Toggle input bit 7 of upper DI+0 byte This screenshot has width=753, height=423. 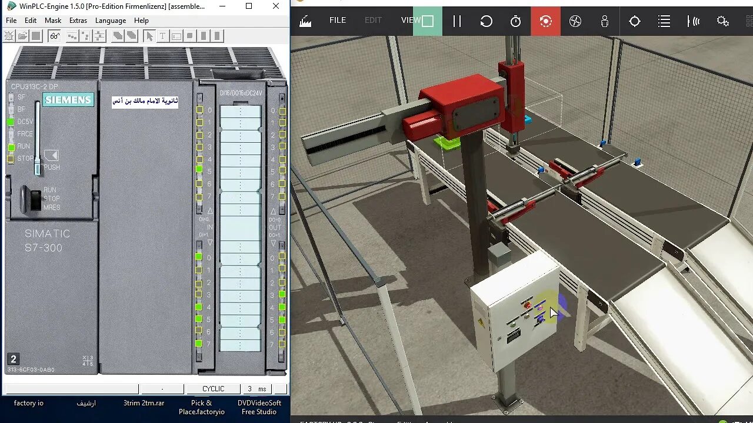(199, 196)
